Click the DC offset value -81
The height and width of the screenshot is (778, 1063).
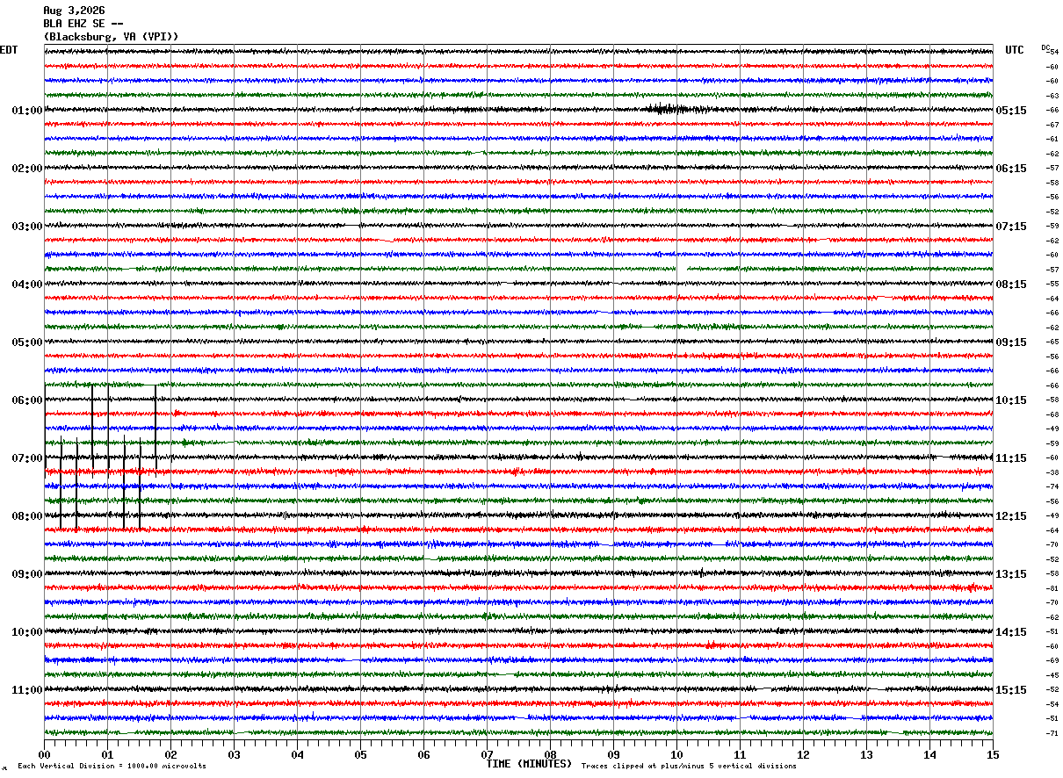click(1052, 588)
